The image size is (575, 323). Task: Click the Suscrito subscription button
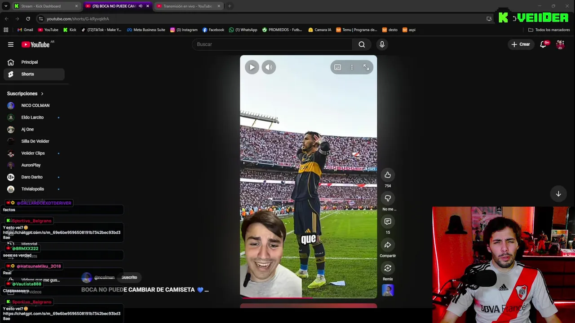(129, 277)
